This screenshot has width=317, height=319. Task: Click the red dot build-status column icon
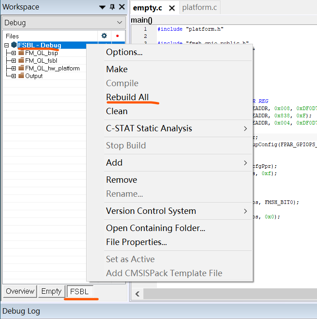tap(118, 36)
